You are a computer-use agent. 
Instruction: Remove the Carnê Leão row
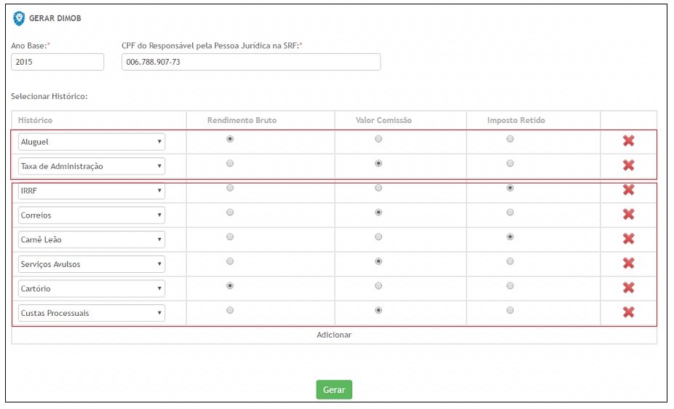628,239
